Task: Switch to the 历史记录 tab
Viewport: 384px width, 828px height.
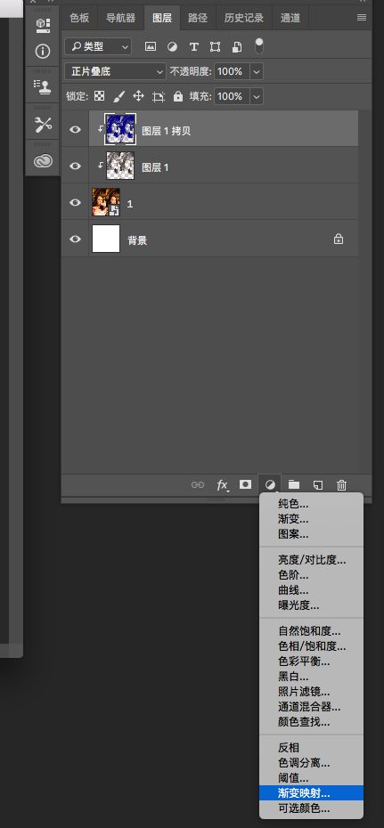Action: 243,18
